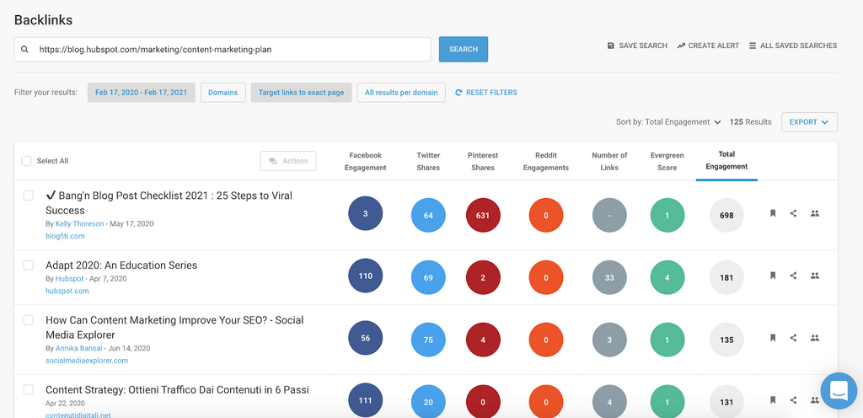Image resolution: width=863 pixels, height=418 pixels.
Task: Select checkbox for Bang'n Blog Post Checklist
Action: (28, 196)
